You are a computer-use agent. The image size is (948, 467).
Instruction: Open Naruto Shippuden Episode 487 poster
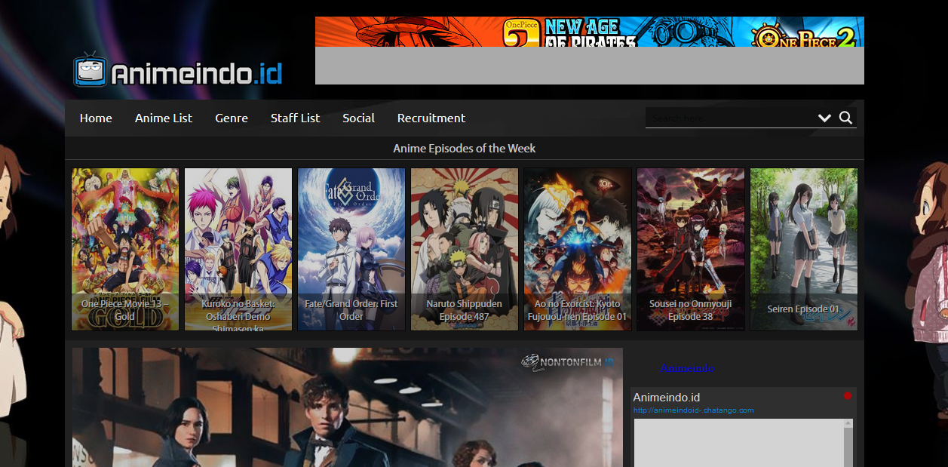pyautogui.click(x=465, y=249)
